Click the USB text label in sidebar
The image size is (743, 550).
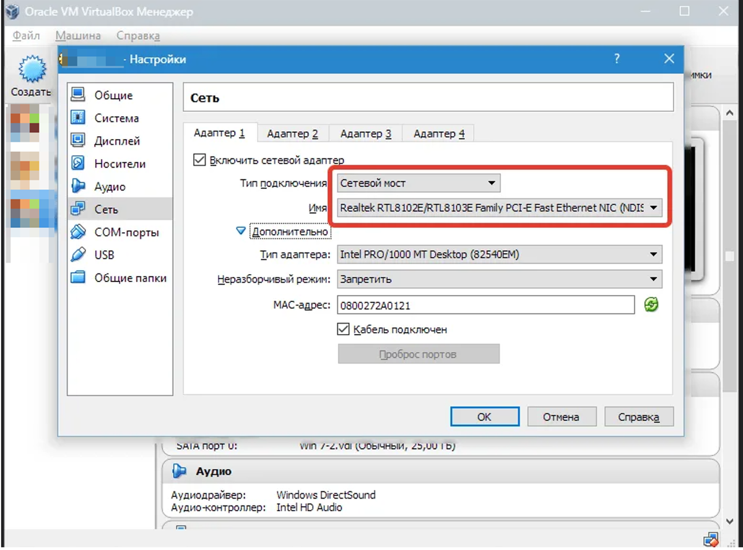click(104, 255)
